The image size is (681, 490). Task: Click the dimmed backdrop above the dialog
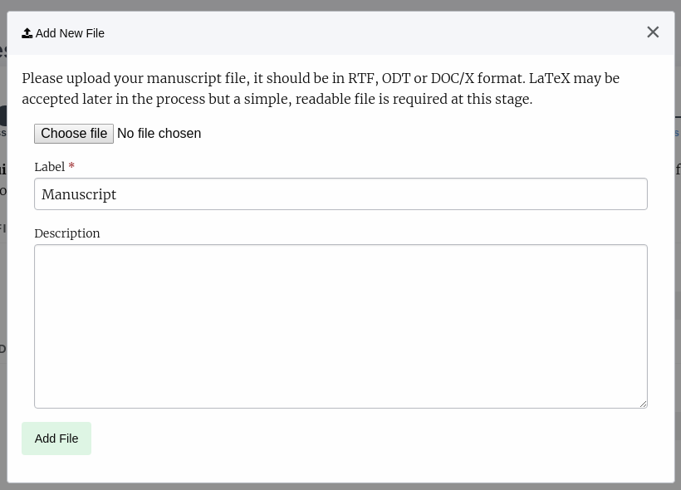click(340, 5)
